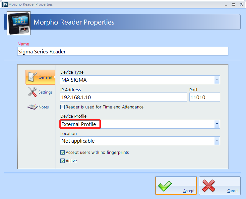Click the Morpho reader device thumbnail
246x199 pixels.
(19, 23)
